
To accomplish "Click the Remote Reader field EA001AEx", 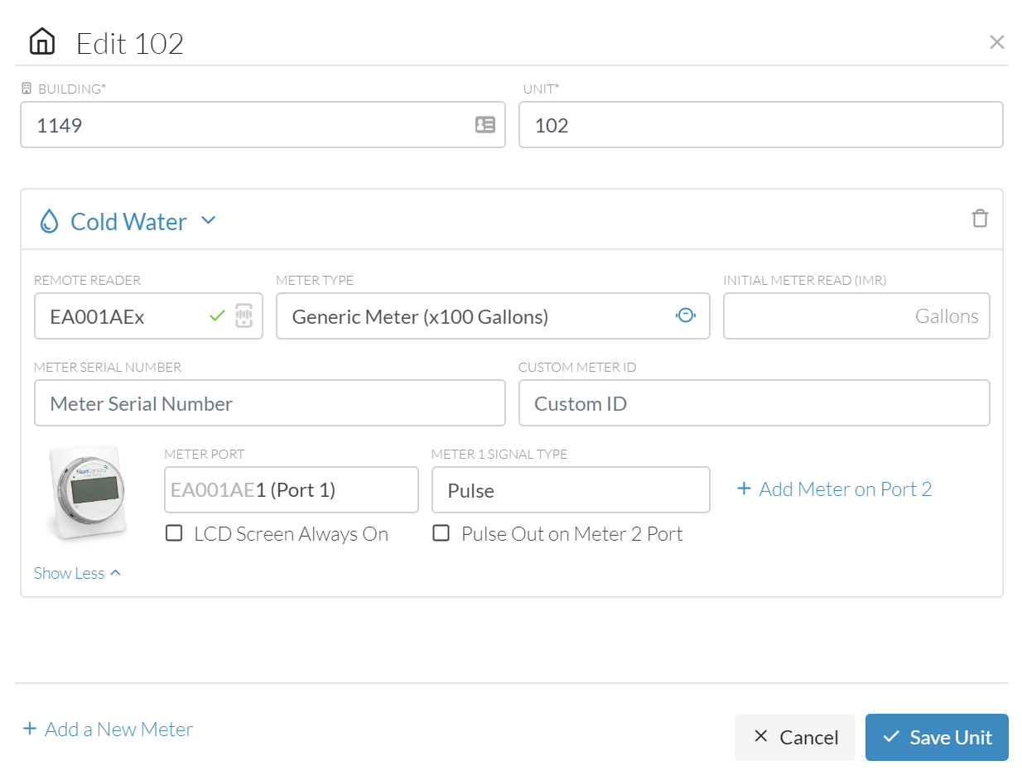I will click(148, 316).
